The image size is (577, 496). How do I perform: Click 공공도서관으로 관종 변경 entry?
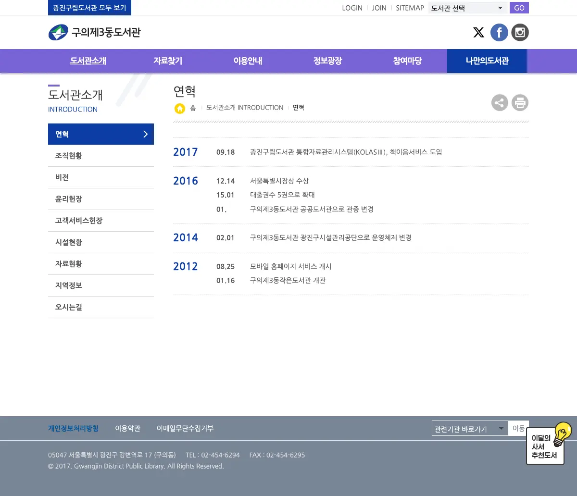pos(312,209)
